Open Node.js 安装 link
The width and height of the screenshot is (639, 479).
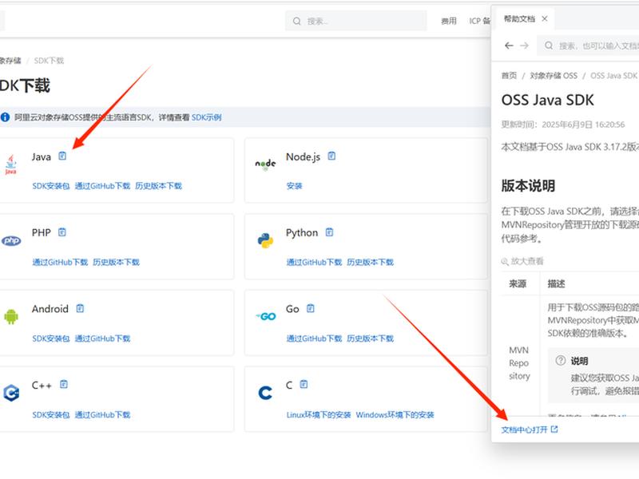click(x=294, y=186)
